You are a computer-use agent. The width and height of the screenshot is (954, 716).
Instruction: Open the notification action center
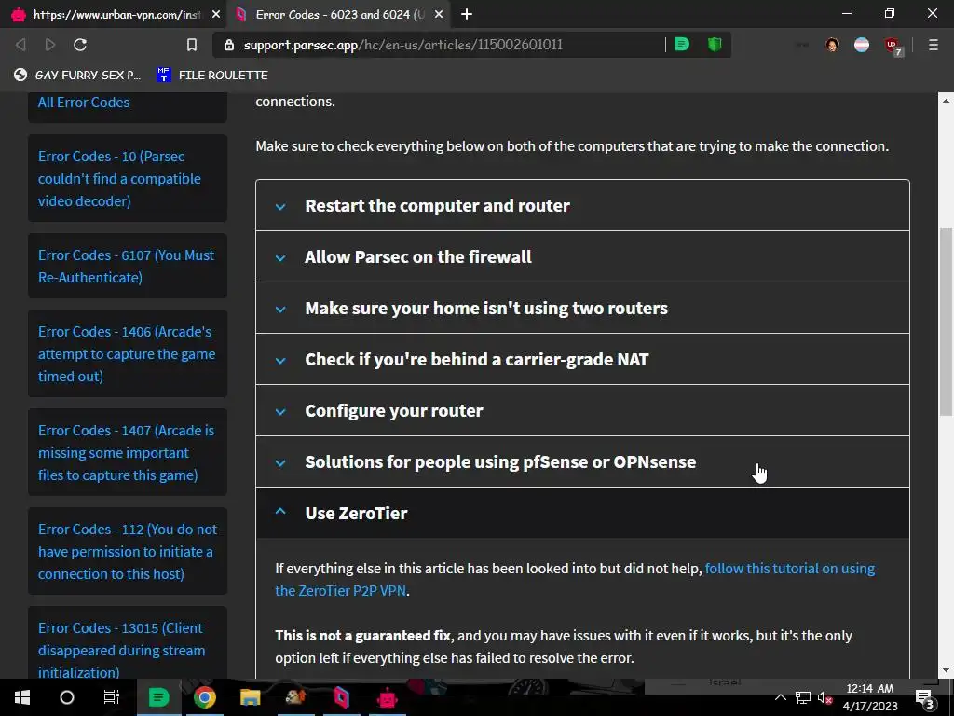point(924,697)
